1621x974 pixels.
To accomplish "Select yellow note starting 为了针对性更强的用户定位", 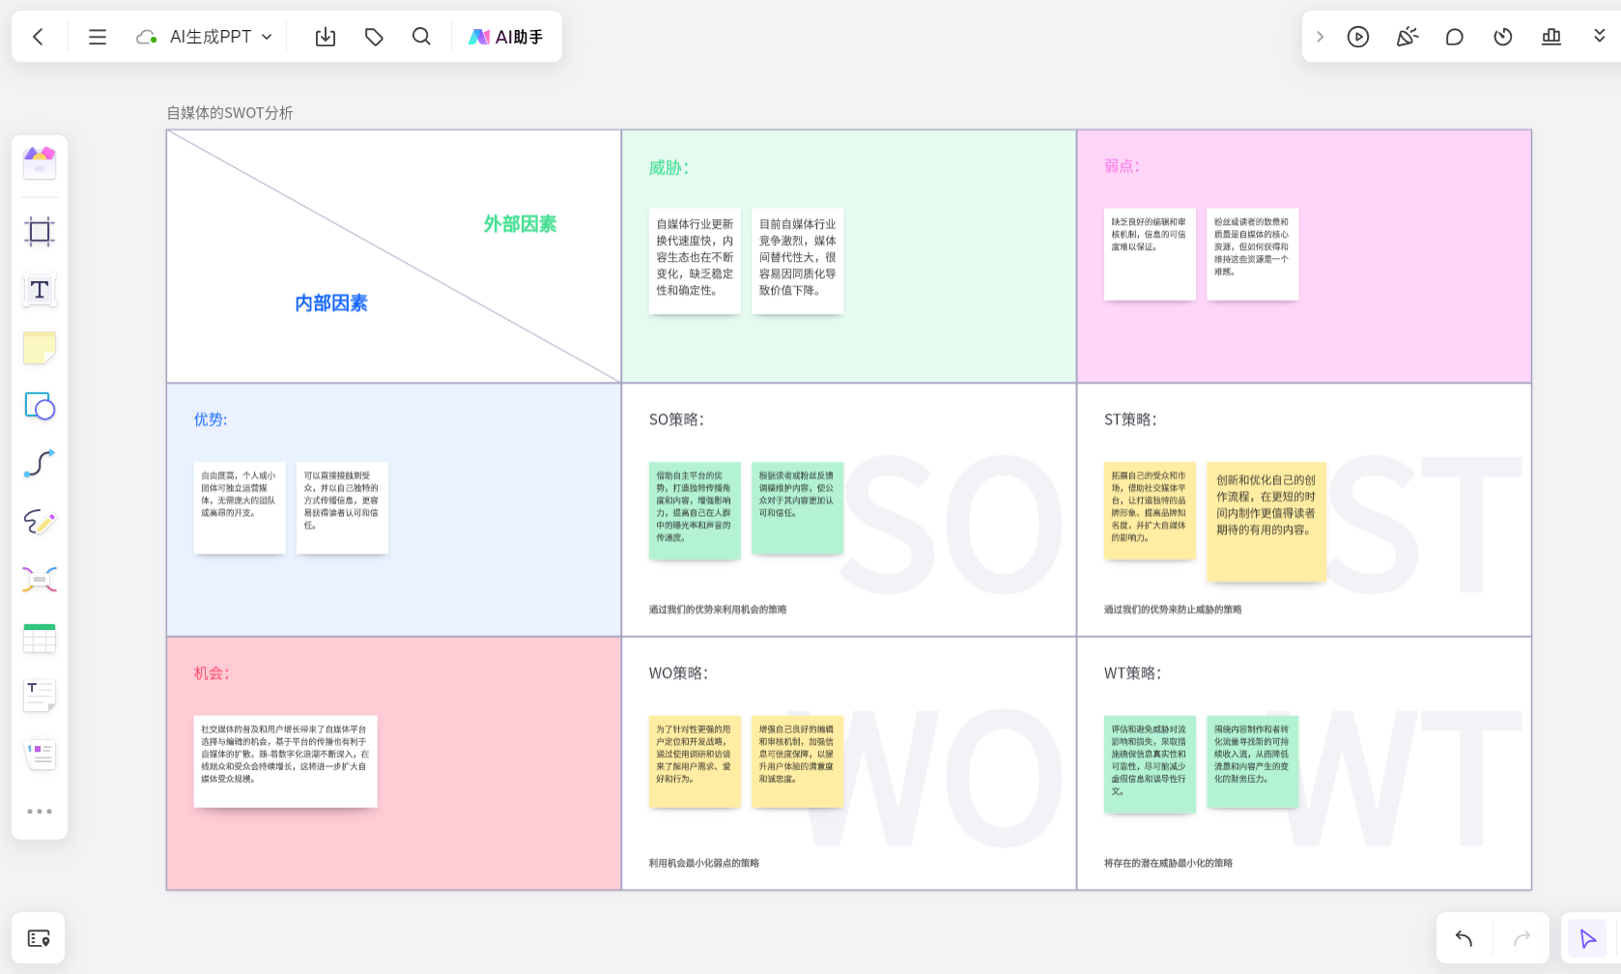I will (695, 761).
